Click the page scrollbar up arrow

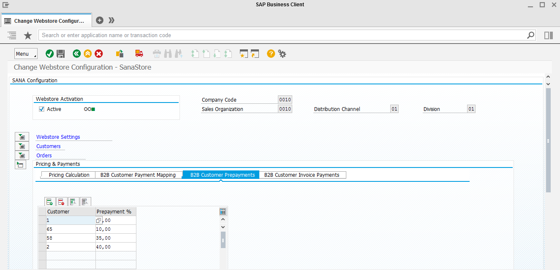pyautogui.click(x=548, y=77)
